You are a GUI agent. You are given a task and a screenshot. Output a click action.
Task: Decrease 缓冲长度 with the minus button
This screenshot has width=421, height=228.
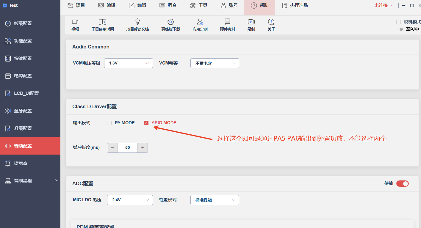pyautogui.click(x=112, y=148)
